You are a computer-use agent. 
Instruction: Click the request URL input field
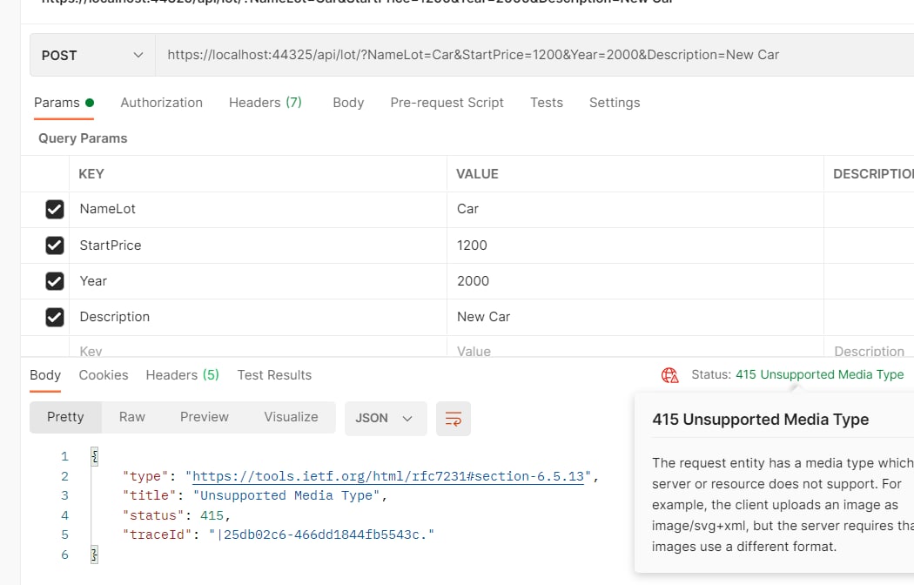[522, 55]
